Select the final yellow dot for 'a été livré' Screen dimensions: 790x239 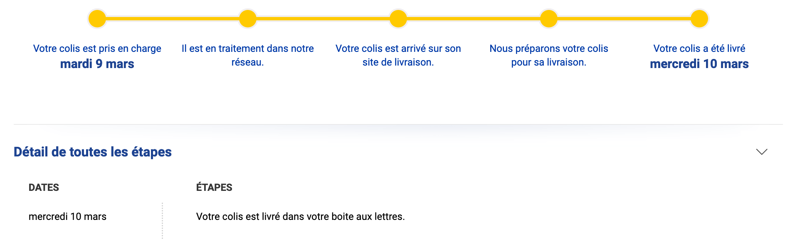pyautogui.click(x=699, y=19)
